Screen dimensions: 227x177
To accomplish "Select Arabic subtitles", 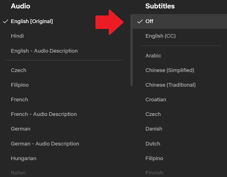I will [153, 56].
